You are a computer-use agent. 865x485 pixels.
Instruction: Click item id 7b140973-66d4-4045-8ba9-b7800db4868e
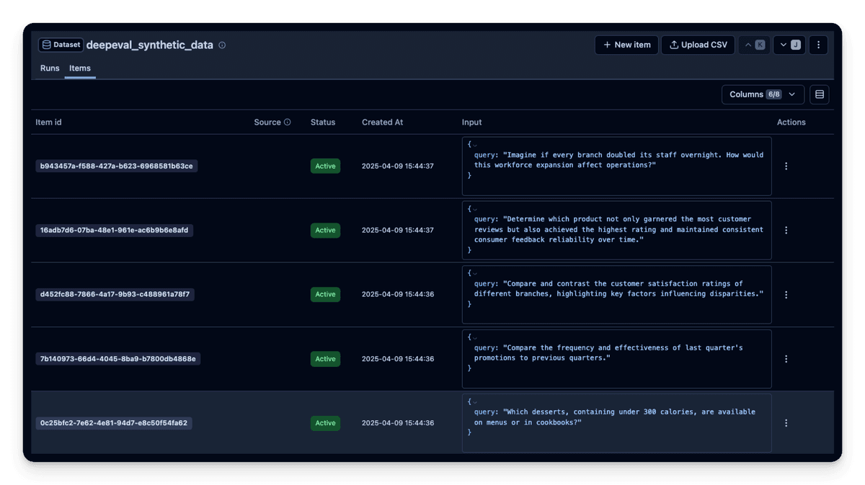[x=117, y=359]
